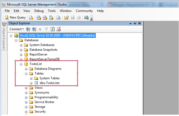Select the ReportServerTempDB database item
The width and height of the screenshot is (179, 116).
pos(44,59)
